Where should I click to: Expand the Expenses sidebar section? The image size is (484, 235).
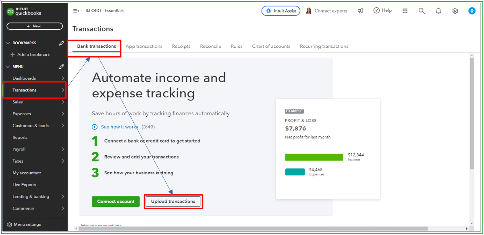click(21, 113)
